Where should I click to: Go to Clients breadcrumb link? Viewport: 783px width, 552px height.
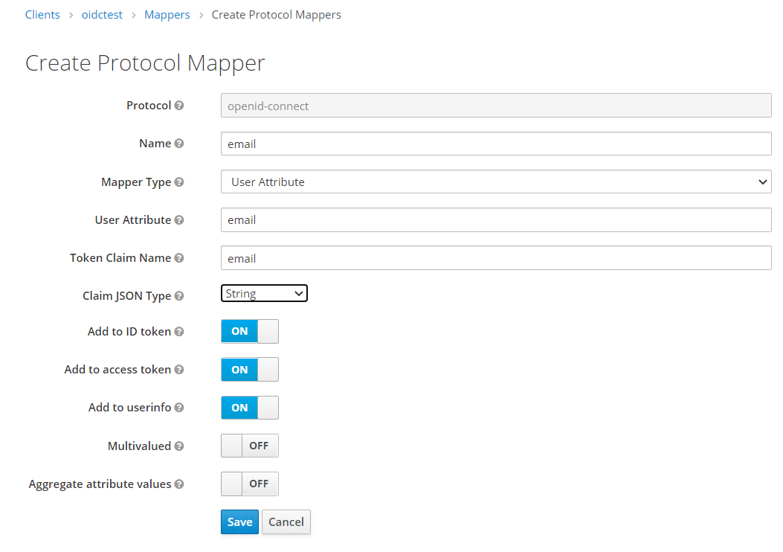coord(42,15)
